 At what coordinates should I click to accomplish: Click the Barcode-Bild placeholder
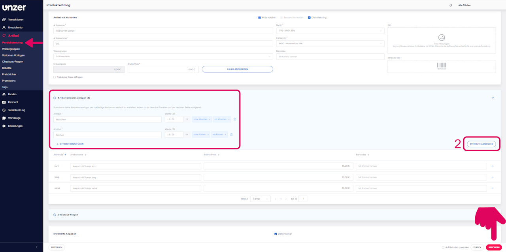(442, 66)
